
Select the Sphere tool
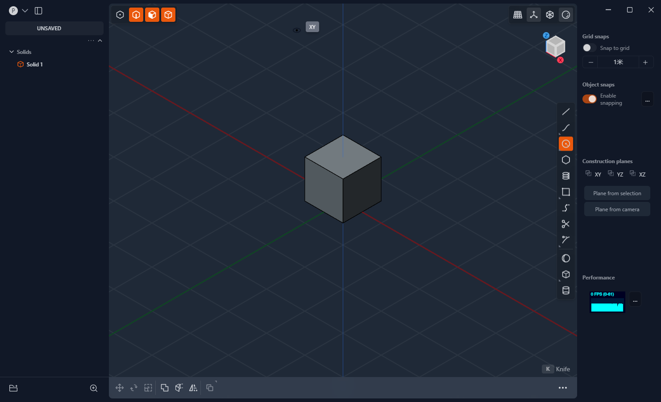click(x=566, y=258)
